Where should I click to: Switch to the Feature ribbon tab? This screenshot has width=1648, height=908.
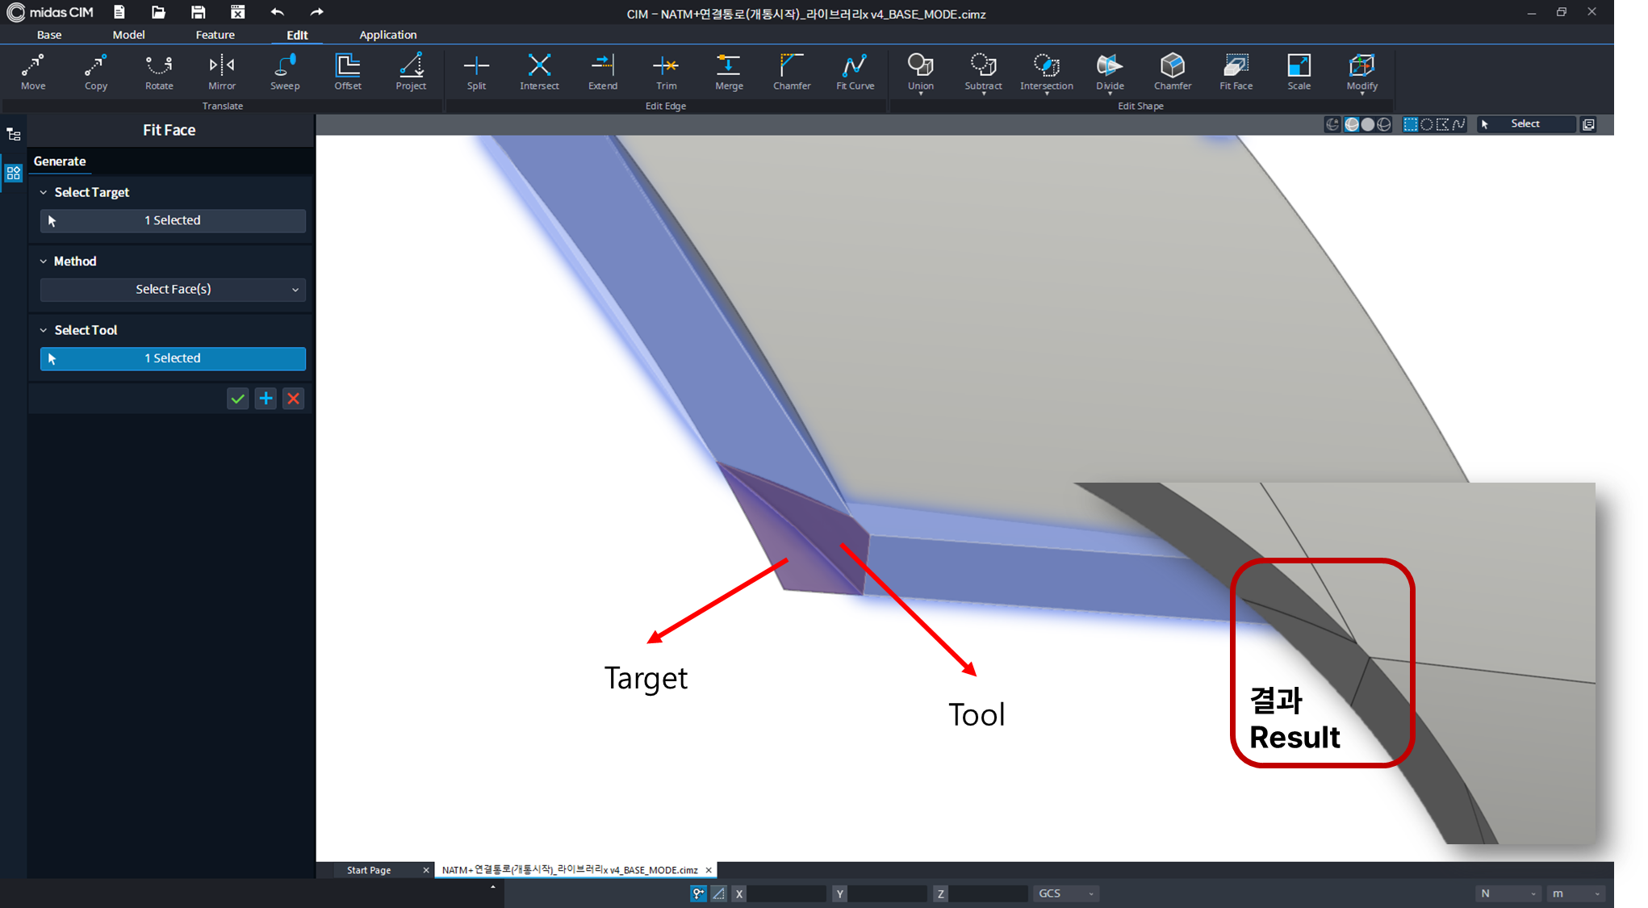[215, 35]
